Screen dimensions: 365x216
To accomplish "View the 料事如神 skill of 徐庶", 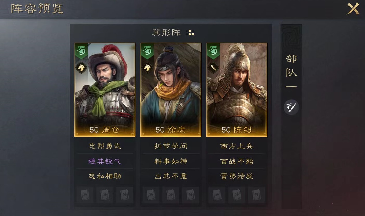I will 171,161.
